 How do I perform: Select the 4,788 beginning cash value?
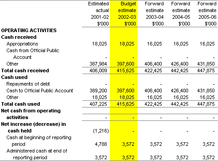pyautogui.click(x=101, y=144)
